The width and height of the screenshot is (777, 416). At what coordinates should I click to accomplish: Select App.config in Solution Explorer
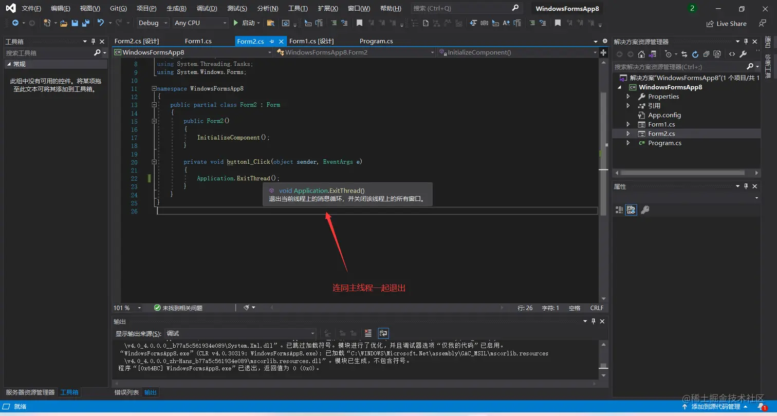[664, 115]
